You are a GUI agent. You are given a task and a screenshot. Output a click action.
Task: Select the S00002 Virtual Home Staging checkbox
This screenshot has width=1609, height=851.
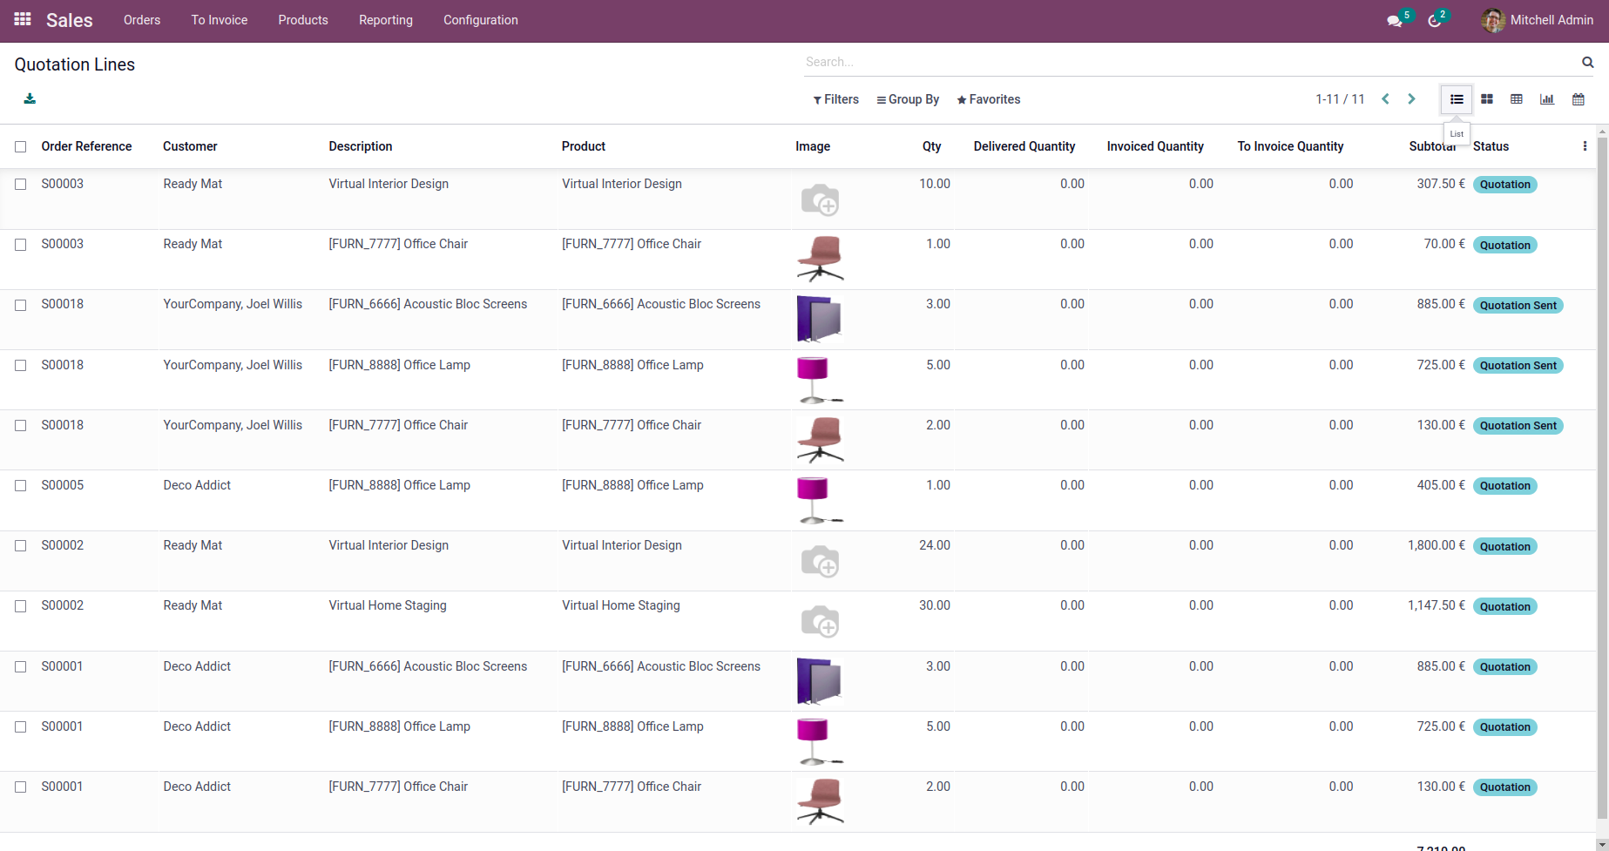click(21, 605)
